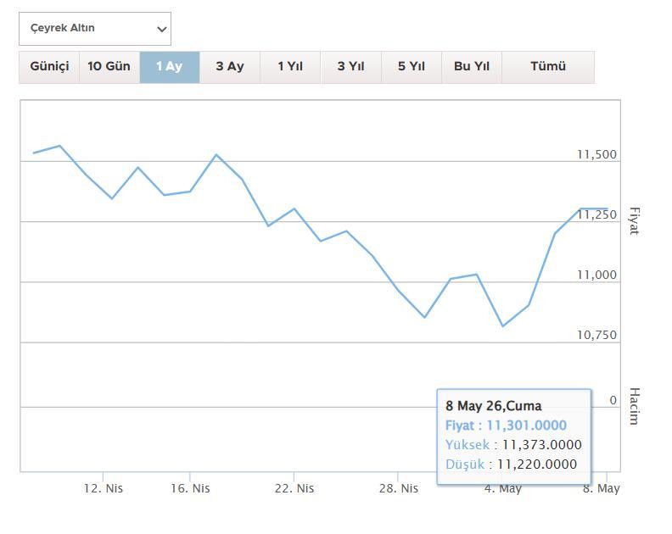672x534 pixels.
Task: Click the 16. Nis axis date label
Action: pyautogui.click(x=190, y=488)
